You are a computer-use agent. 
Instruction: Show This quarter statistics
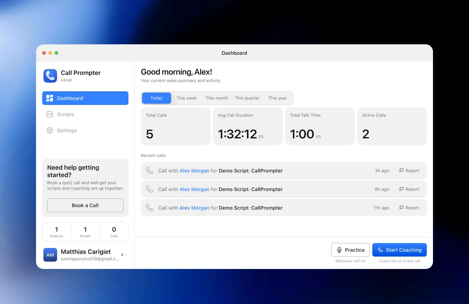pyautogui.click(x=247, y=98)
